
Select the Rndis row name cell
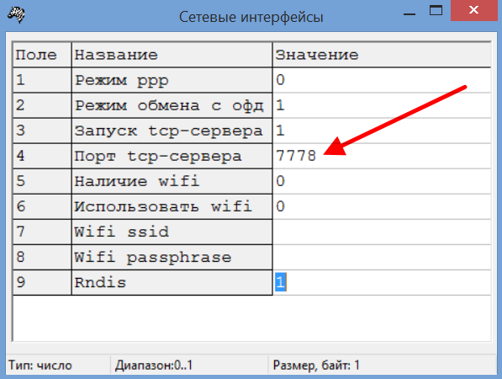pyautogui.click(x=172, y=282)
